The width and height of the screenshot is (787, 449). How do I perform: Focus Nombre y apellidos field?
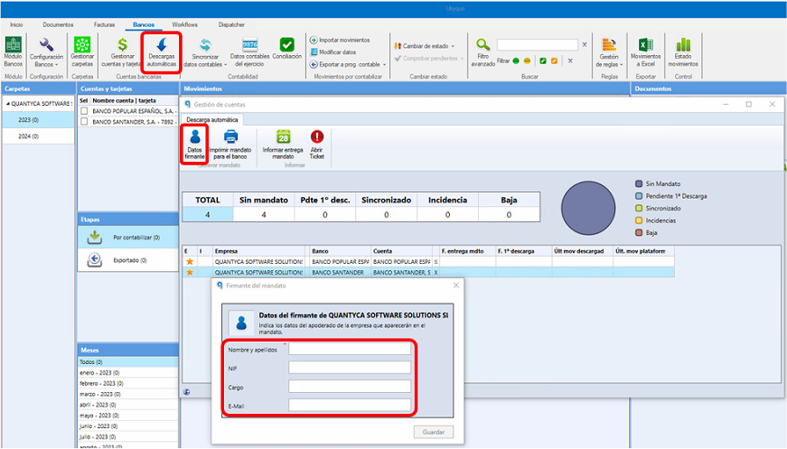point(350,349)
